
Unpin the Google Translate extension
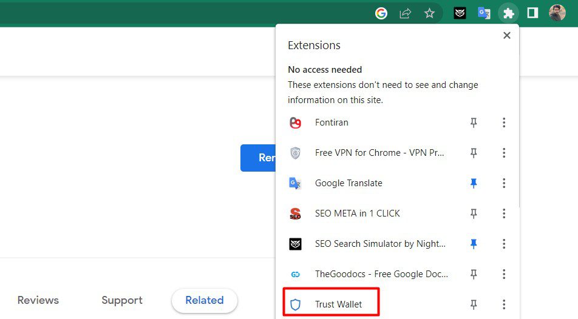[x=474, y=183]
